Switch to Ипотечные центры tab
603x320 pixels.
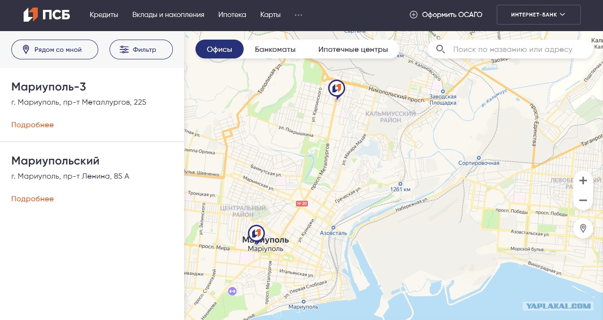pos(353,49)
